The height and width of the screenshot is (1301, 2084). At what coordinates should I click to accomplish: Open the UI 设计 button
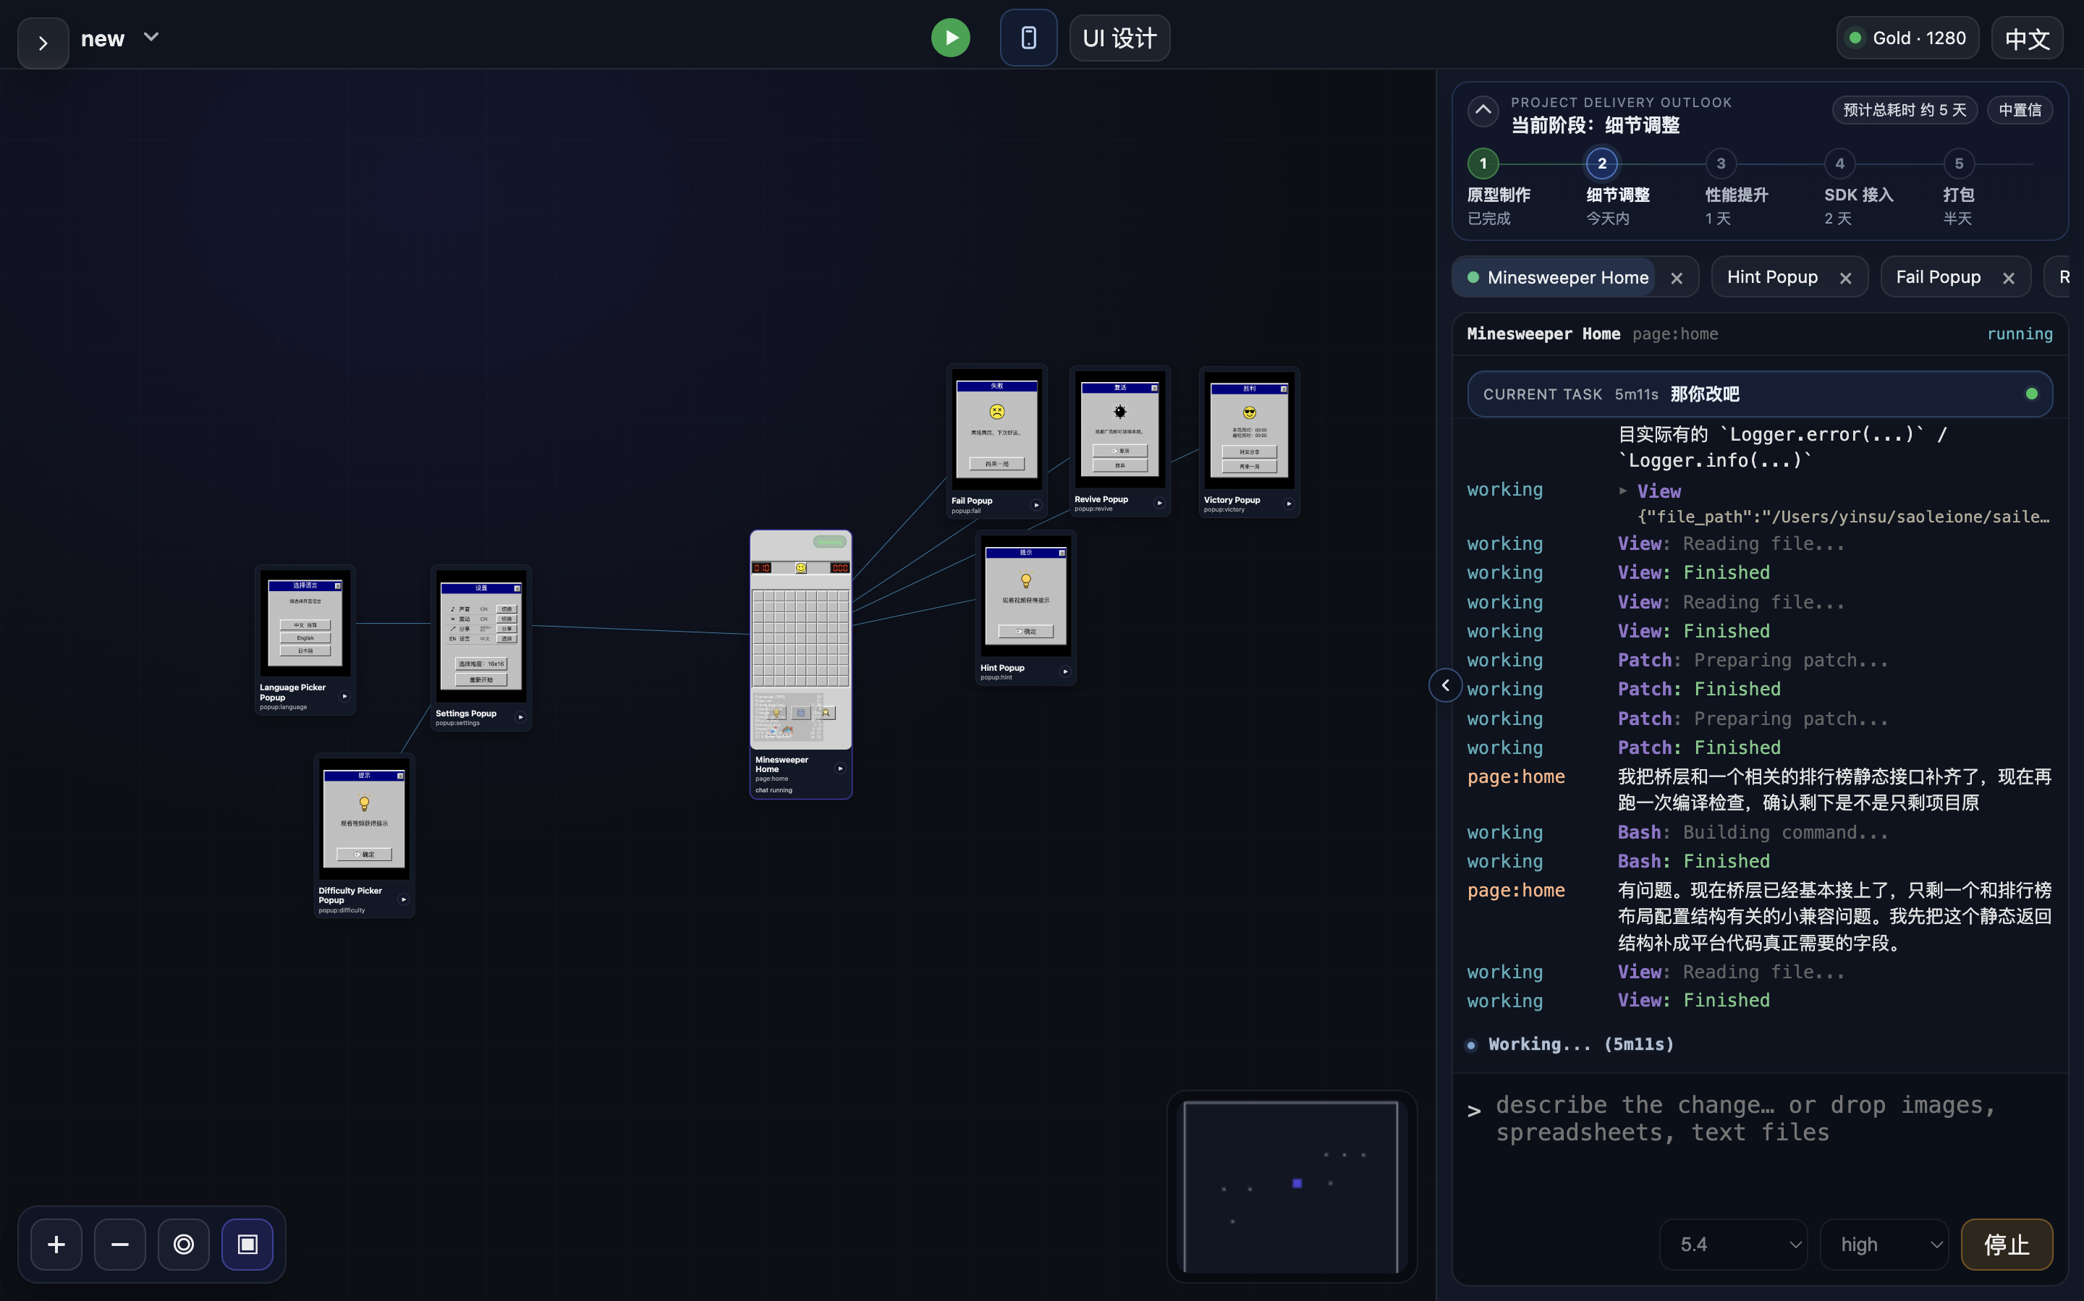pyautogui.click(x=1119, y=38)
